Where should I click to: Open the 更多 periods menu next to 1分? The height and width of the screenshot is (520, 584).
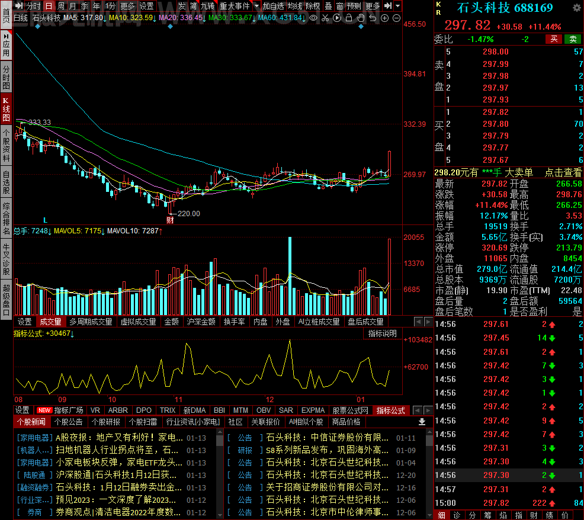tap(127, 6)
